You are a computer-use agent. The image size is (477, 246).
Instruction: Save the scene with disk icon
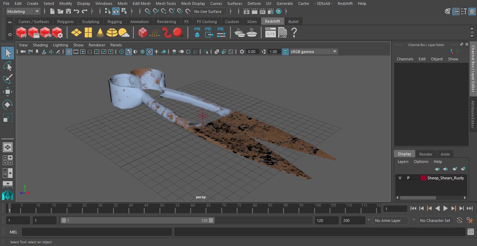click(x=68, y=12)
